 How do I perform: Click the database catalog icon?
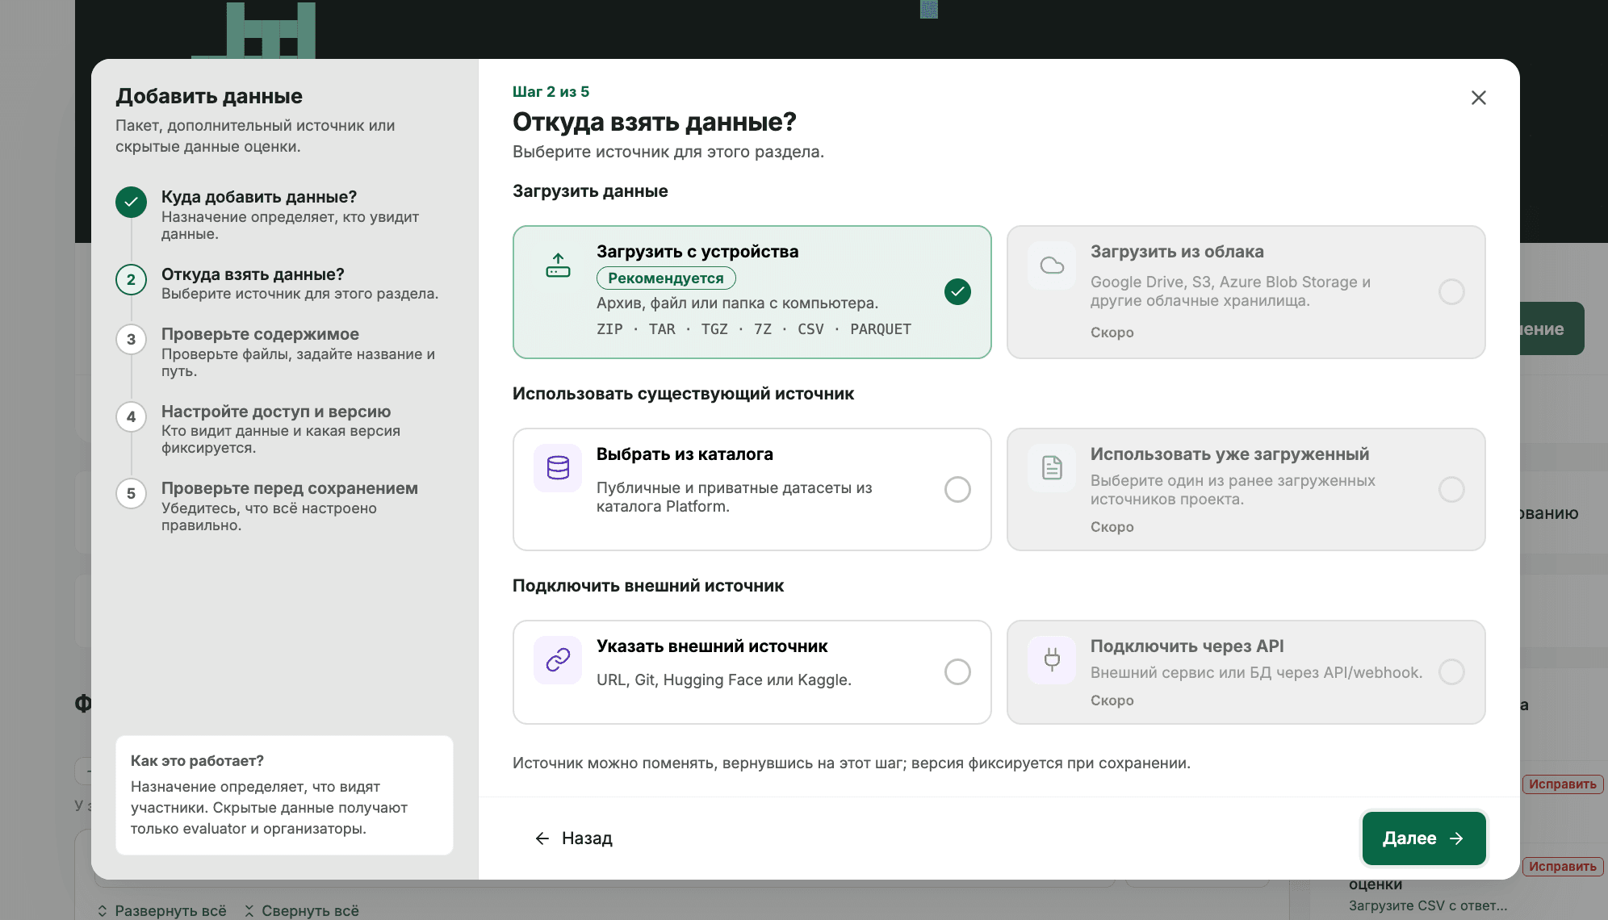click(x=558, y=468)
